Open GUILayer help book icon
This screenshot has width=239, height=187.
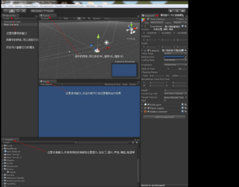[182, 104]
